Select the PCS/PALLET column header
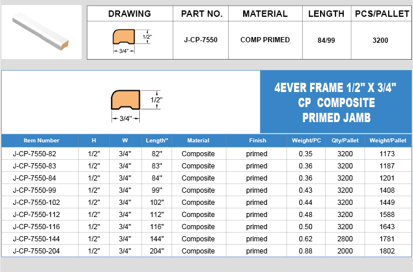Viewport: 413px width, 272px height. click(382, 14)
